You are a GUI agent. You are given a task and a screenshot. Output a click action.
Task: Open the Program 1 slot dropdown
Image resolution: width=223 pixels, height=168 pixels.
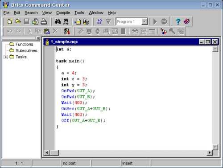pos(144,22)
